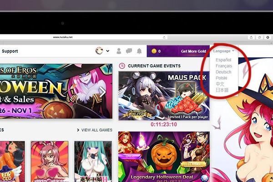Open the green-haired girl game thumbnail
The width and height of the screenshot is (273, 182).
(93, 162)
